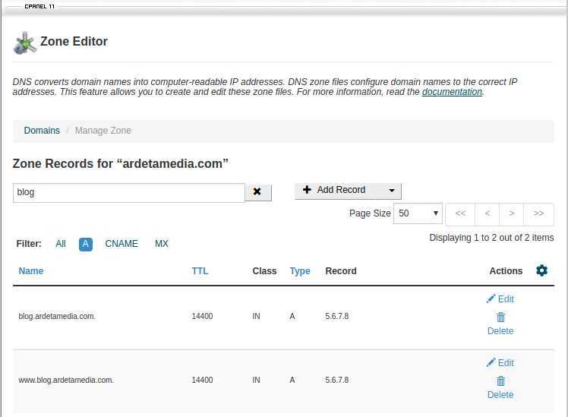Open the Page Size dropdown

point(418,213)
